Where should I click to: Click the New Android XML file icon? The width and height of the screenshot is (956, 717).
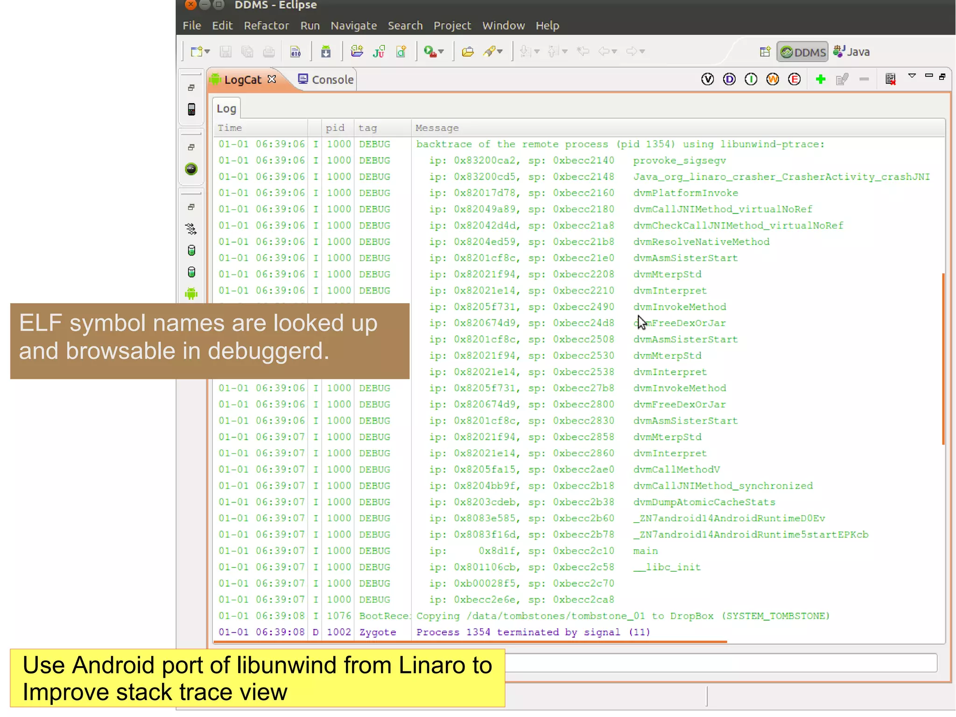point(401,51)
